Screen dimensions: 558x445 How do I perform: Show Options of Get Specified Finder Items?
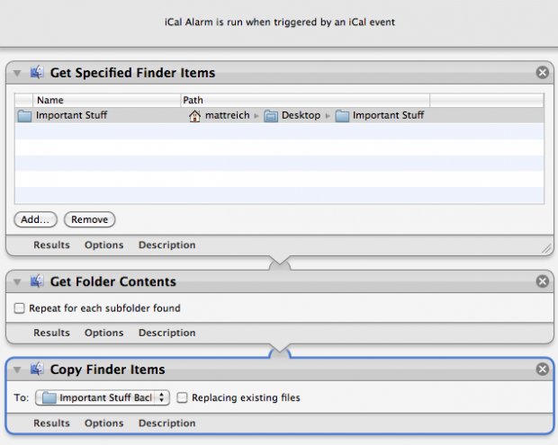[x=103, y=245]
